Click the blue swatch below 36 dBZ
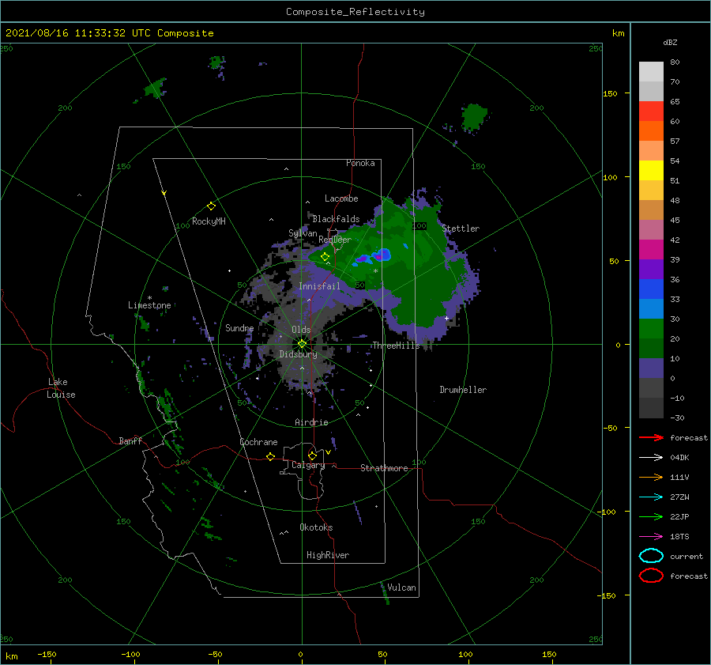Viewport: 711px width, 665px height. point(651,289)
